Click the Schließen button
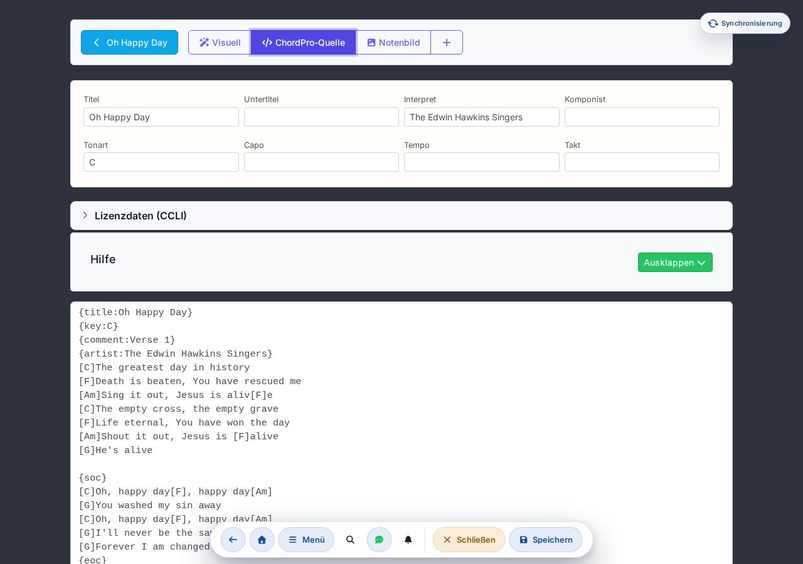The height and width of the screenshot is (564, 803). point(469,540)
